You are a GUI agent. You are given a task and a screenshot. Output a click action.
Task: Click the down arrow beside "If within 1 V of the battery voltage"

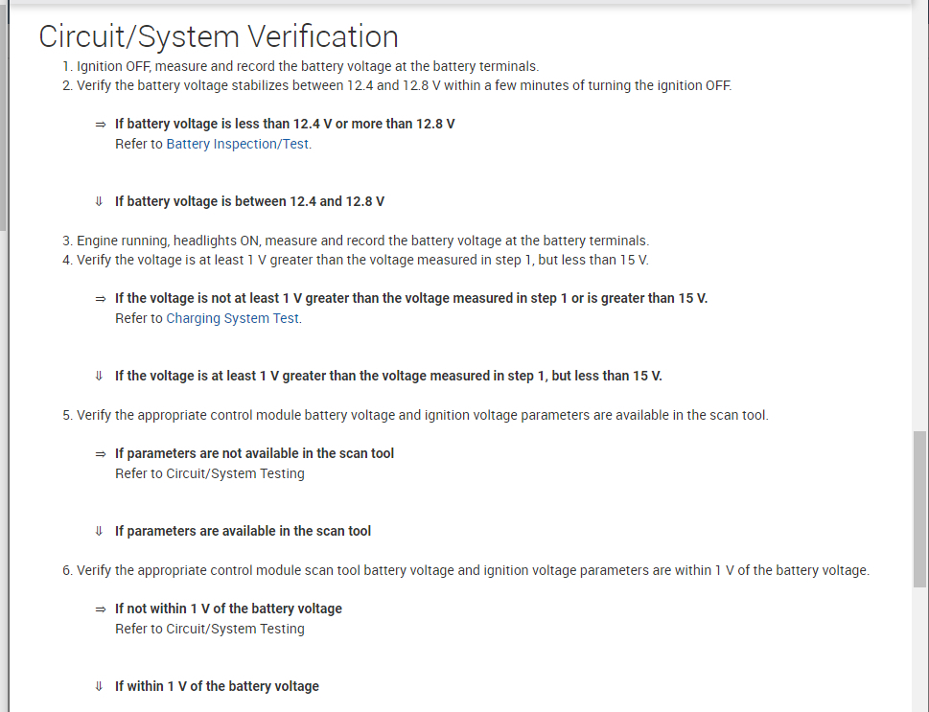(x=99, y=686)
